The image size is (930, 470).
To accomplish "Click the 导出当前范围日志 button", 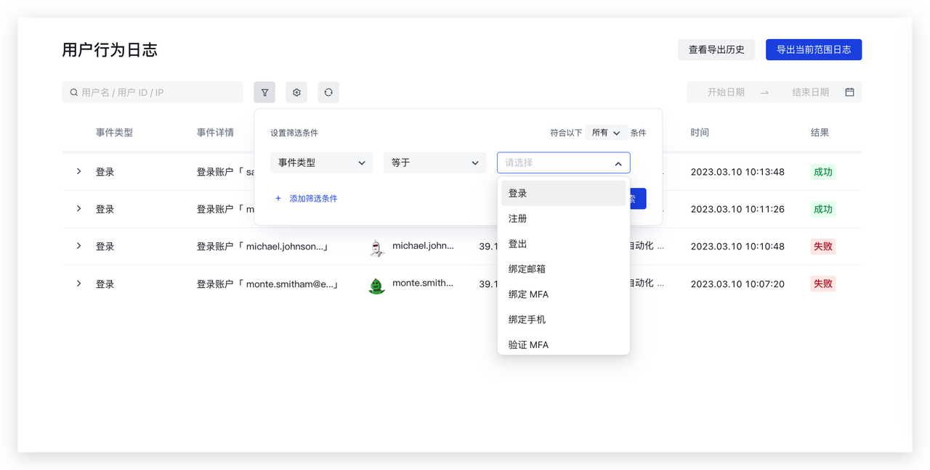I will tap(814, 49).
